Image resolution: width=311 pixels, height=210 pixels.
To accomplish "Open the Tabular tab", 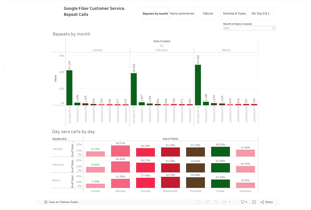I will 208,13.
